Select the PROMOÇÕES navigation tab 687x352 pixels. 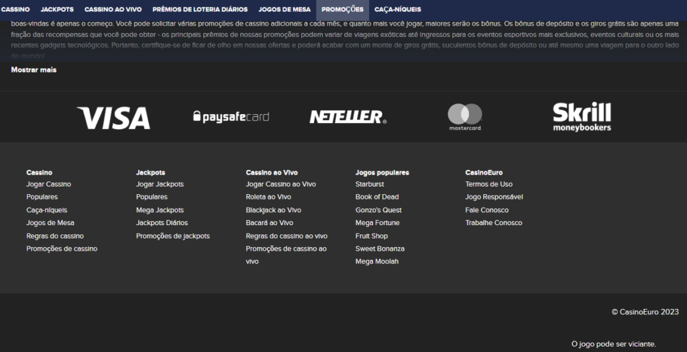pyautogui.click(x=343, y=9)
